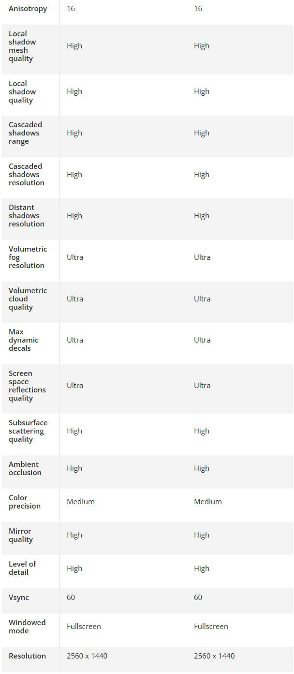The width and height of the screenshot is (294, 674).
Task: Click the Level of detail label
Action: click(x=22, y=568)
